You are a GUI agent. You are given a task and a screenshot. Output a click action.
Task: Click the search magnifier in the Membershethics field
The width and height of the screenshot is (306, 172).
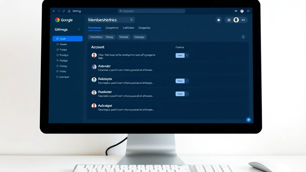tap(131, 20)
